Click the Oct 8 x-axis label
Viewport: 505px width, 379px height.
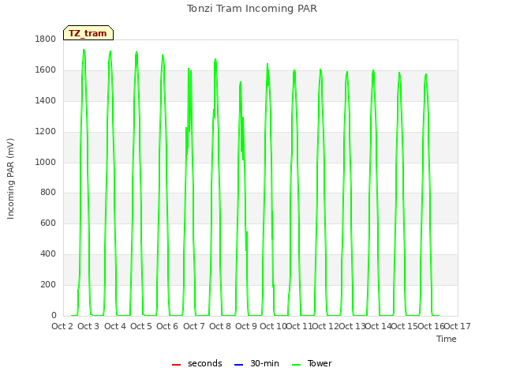point(220,326)
